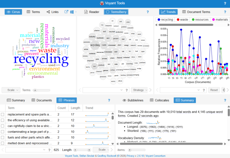The width and height of the screenshot is (230, 158).
Task: Open the gear options in Trends toolbar
Action: pos(224,90)
